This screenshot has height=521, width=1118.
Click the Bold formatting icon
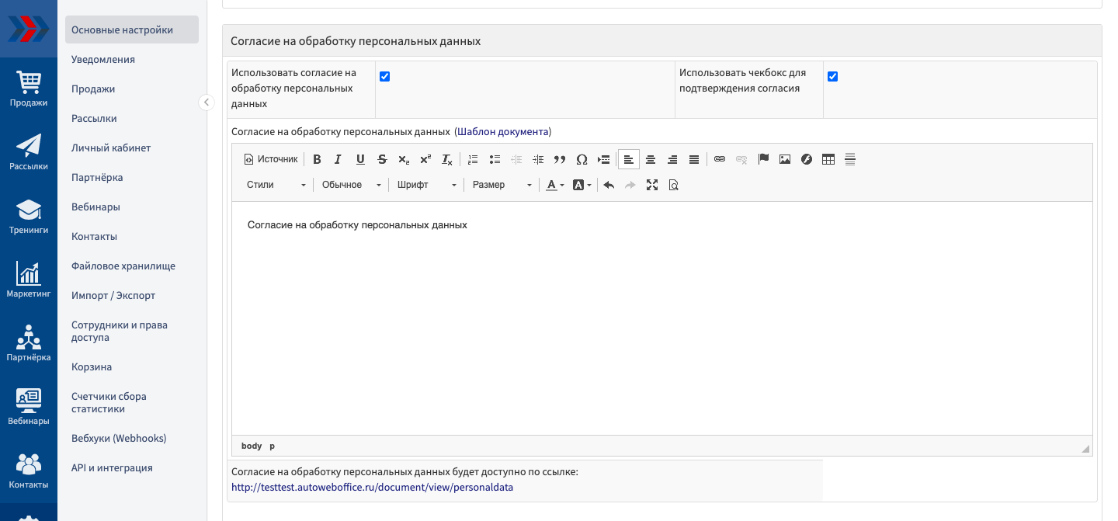pos(317,159)
